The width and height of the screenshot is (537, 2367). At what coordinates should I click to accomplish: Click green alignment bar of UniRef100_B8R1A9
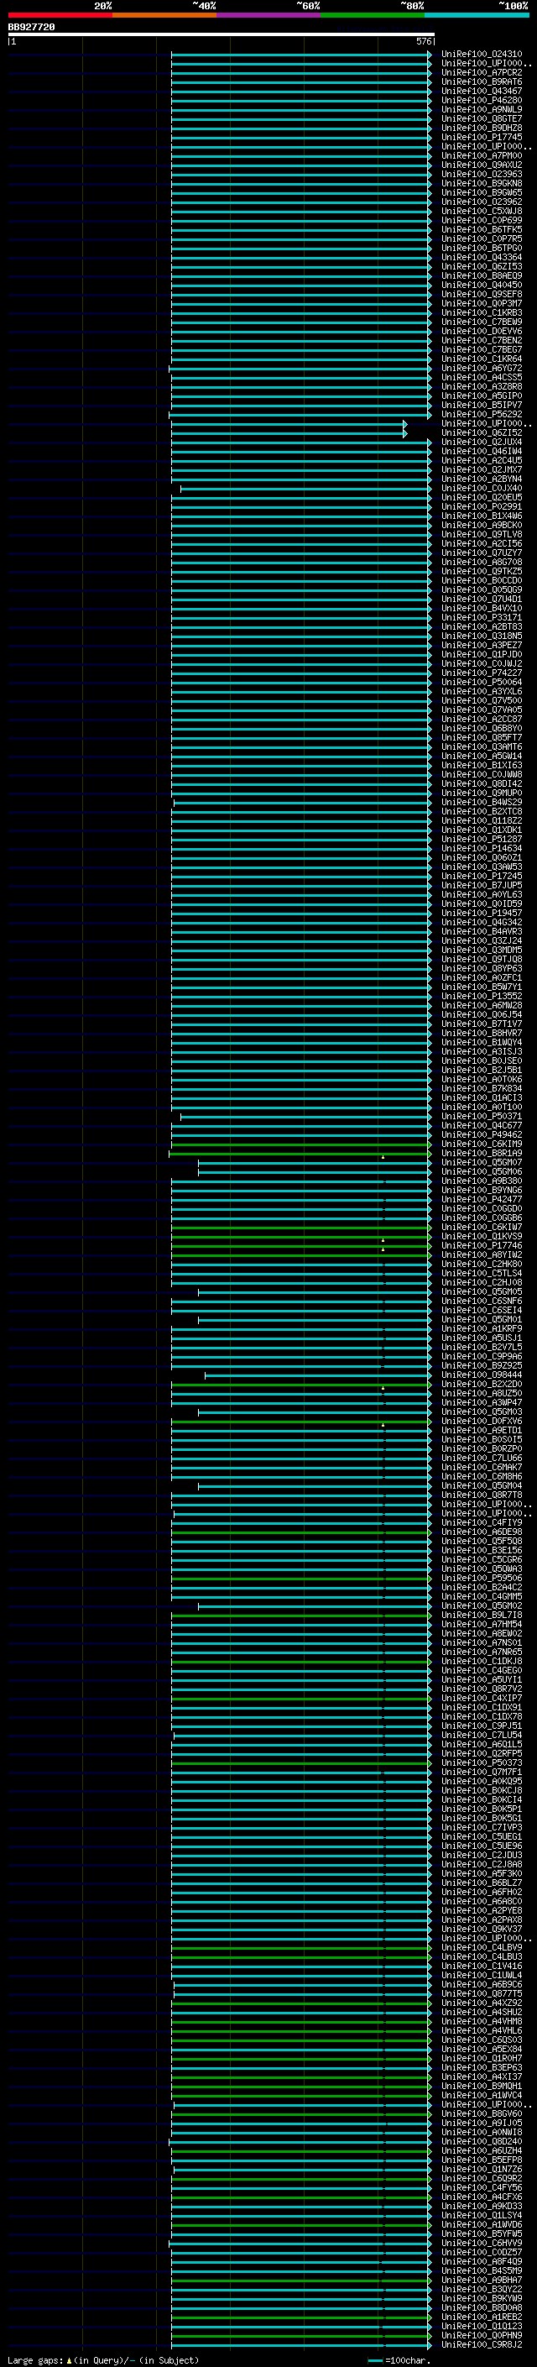pyautogui.click(x=300, y=1153)
